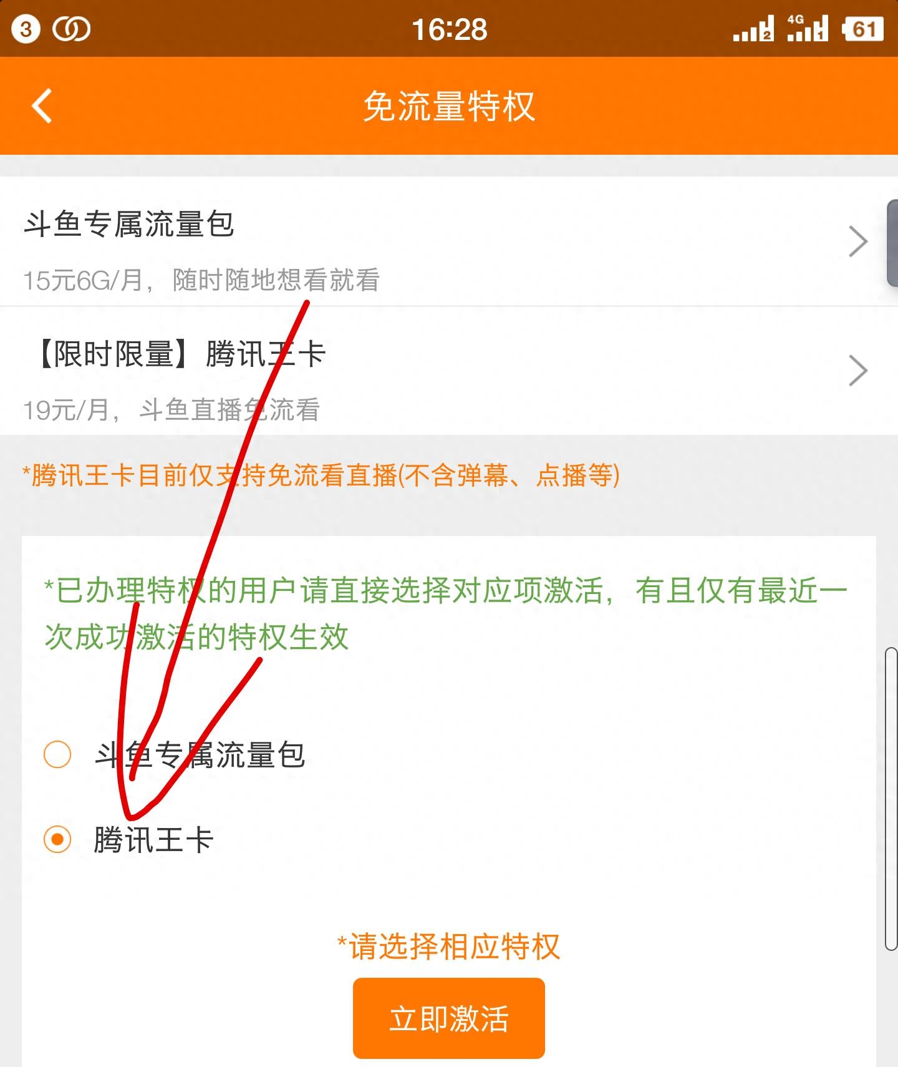Viewport: 898px width, 1067px height.
Task: Open 斗鱼专属流量包 list item title
Action: point(129,224)
